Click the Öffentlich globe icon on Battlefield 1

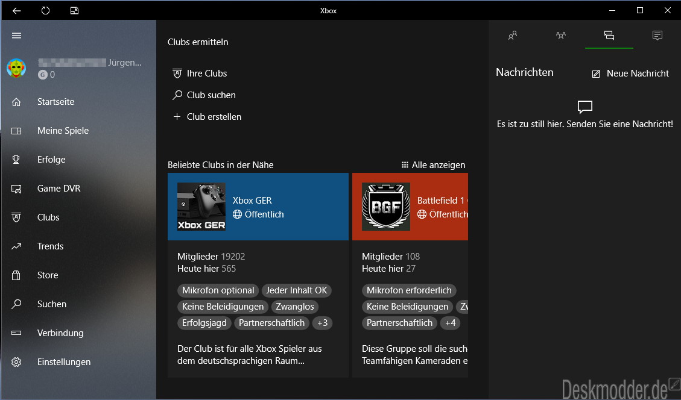[x=422, y=214]
